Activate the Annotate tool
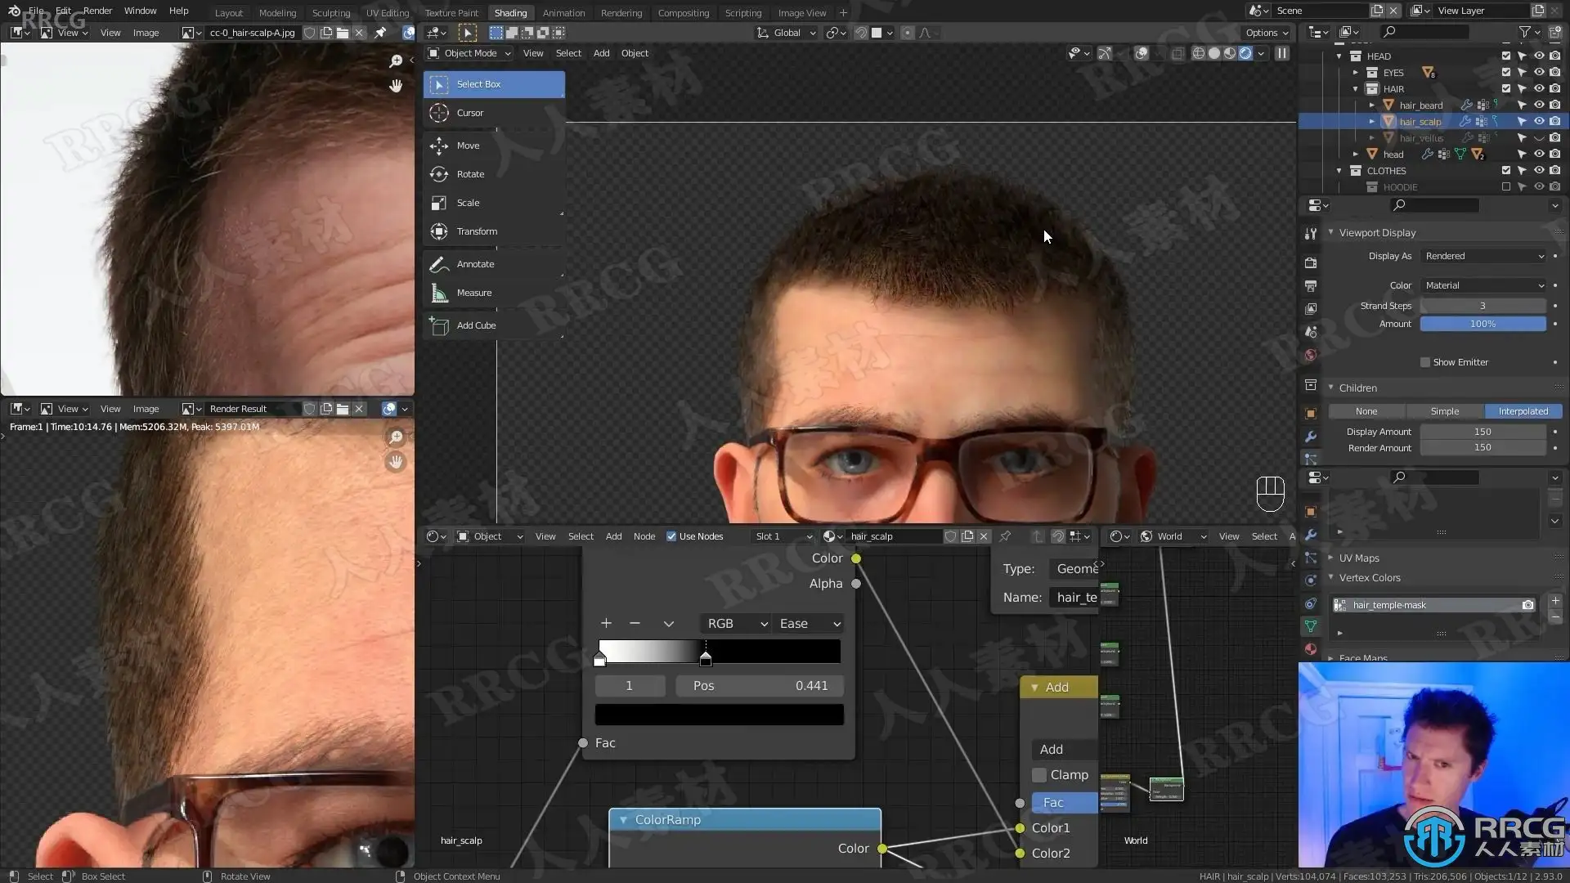This screenshot has width=1570, height=883. tap(494, 264)
